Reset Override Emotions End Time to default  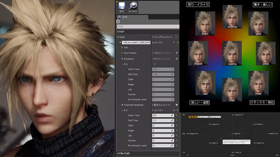(x=177, y=121)
